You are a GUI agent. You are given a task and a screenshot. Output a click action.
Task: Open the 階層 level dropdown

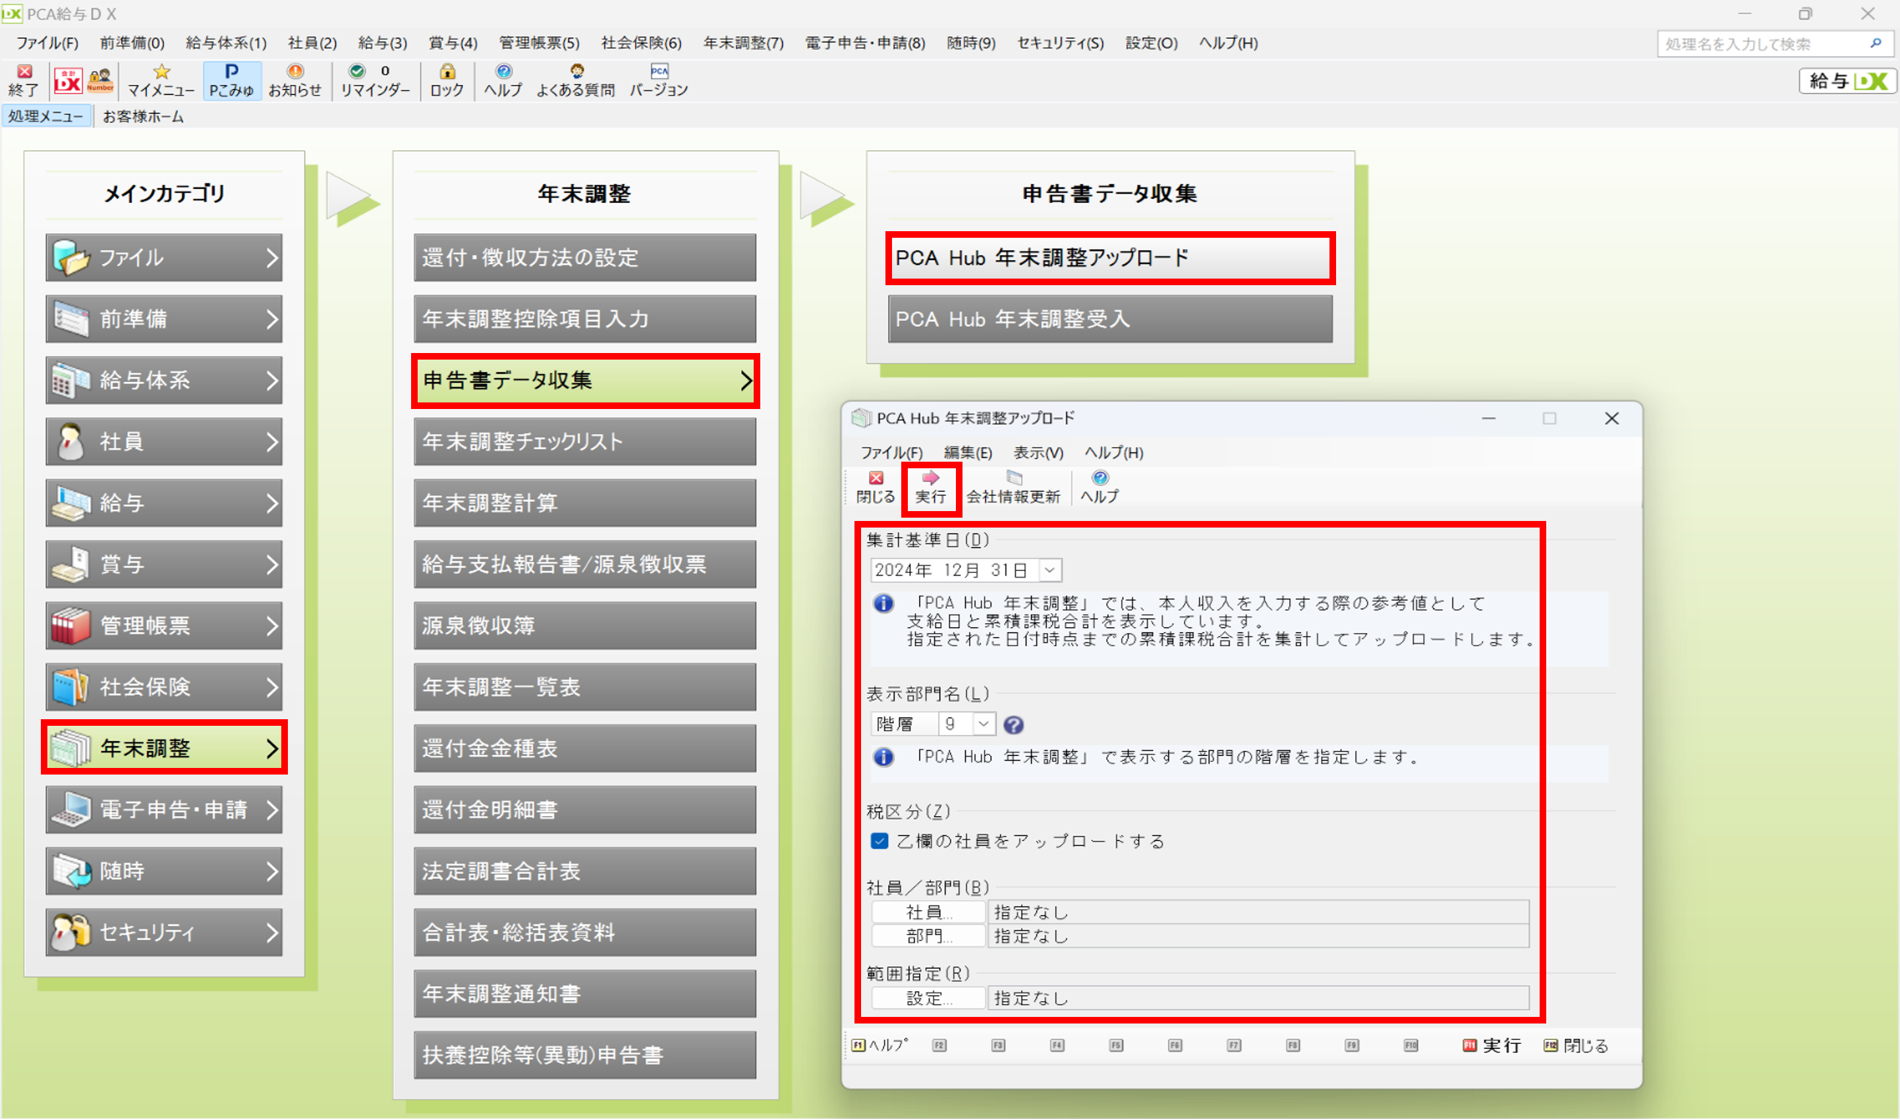(x=983, y=724)
